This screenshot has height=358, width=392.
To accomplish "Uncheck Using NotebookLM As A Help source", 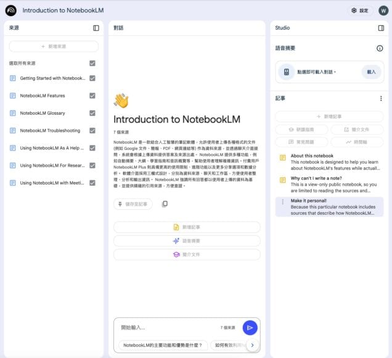I will click(x=92, y=148).
